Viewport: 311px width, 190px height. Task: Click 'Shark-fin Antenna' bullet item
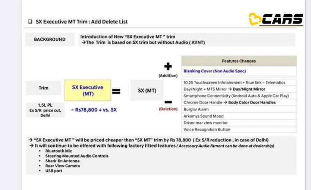[62, 161]
